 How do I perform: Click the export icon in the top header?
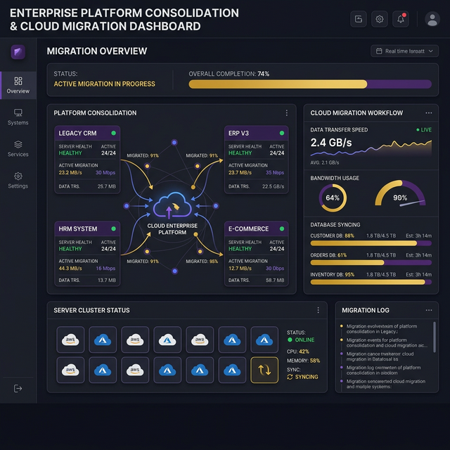coord(359,19)
